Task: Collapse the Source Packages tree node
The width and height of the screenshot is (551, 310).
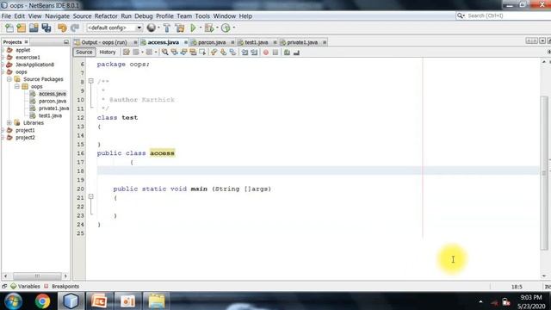Action: click(x=9, y=79)
